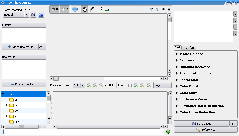
Task: Select the Crop selection tool
Action: click(100, 9)
